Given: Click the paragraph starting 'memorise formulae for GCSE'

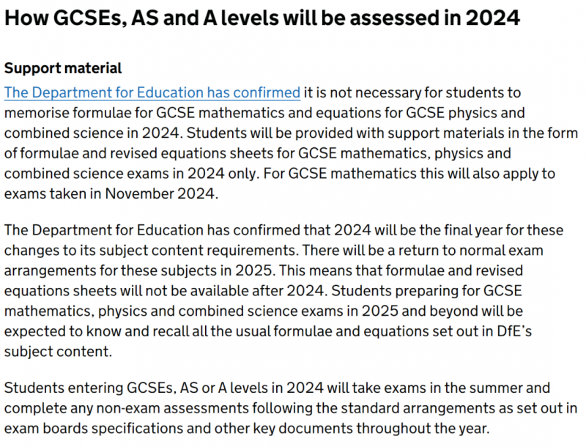Looking at the screenshot, I should [264, 113].
